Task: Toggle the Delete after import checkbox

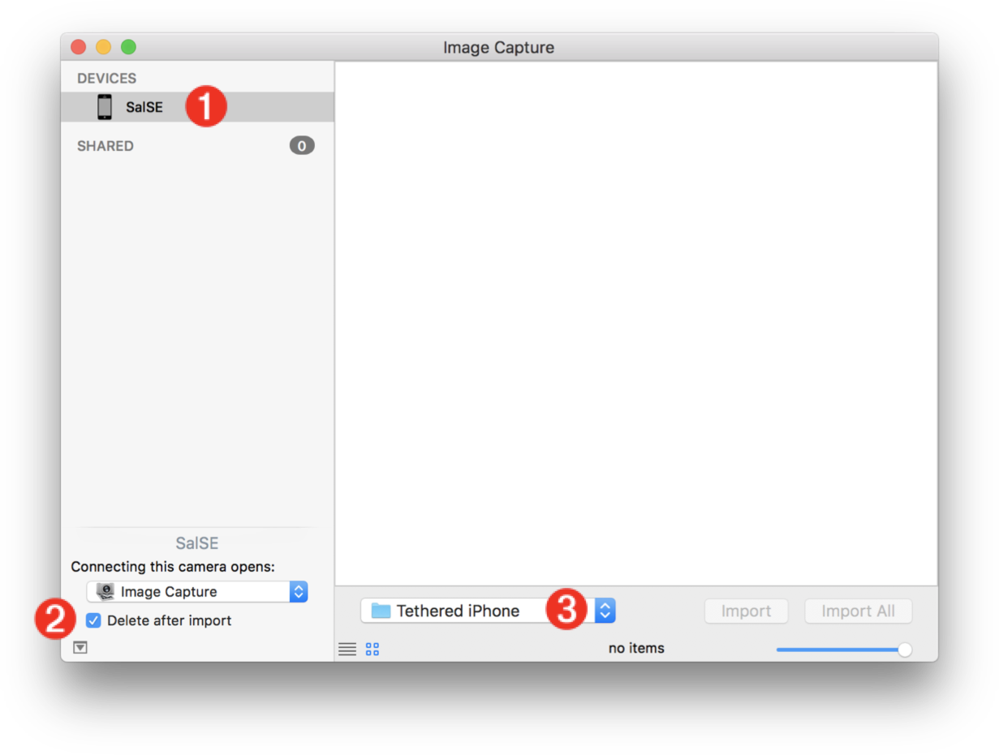Action: (94, 620)
